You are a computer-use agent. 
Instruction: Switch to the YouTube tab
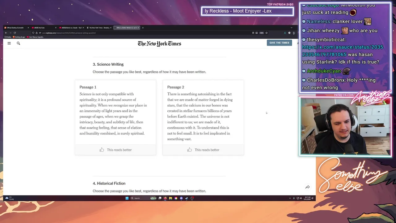coord(43,28)
